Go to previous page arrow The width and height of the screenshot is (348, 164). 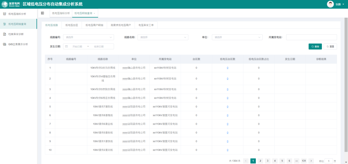[246, 161]
